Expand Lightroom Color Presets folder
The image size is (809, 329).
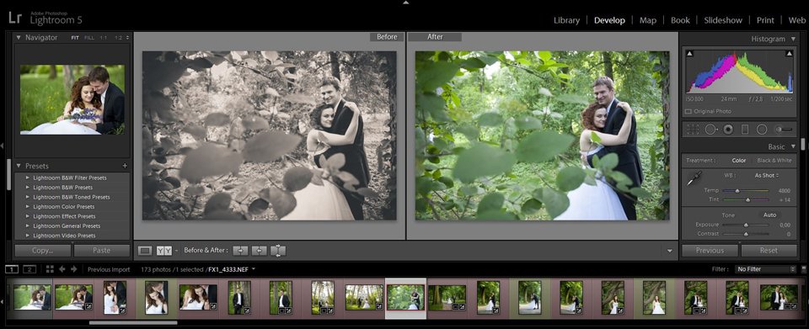coord(28,206)
